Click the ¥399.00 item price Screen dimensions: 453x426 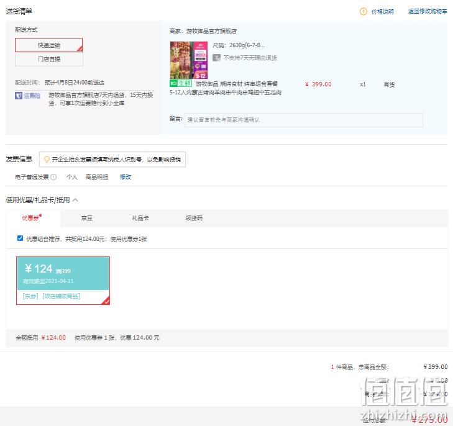coord(318,84)
